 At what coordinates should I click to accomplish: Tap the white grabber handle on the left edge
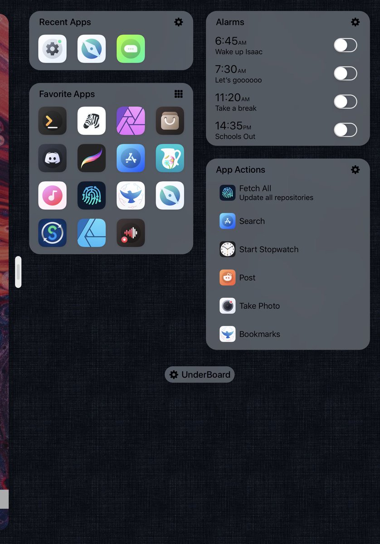pos(18,272)
